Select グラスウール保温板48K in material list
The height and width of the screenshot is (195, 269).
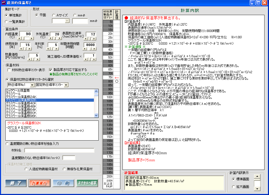21,106
